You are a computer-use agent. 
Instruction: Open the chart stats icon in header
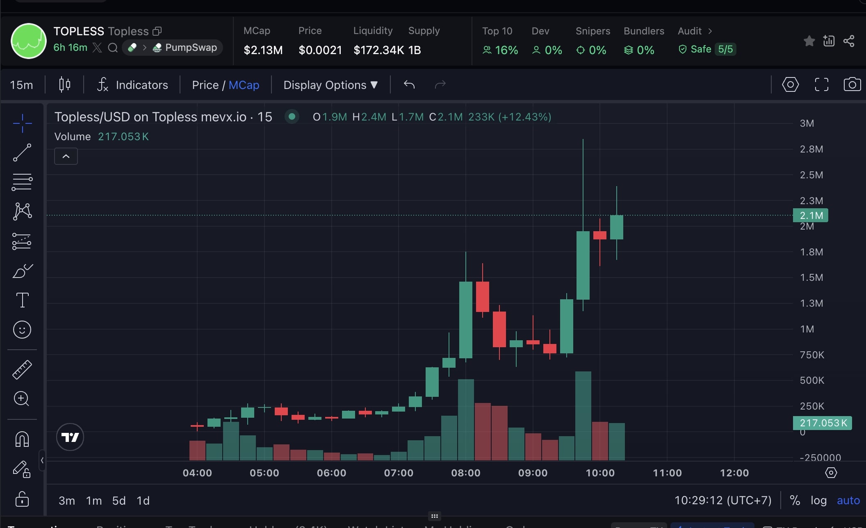(x=829, y=41)
